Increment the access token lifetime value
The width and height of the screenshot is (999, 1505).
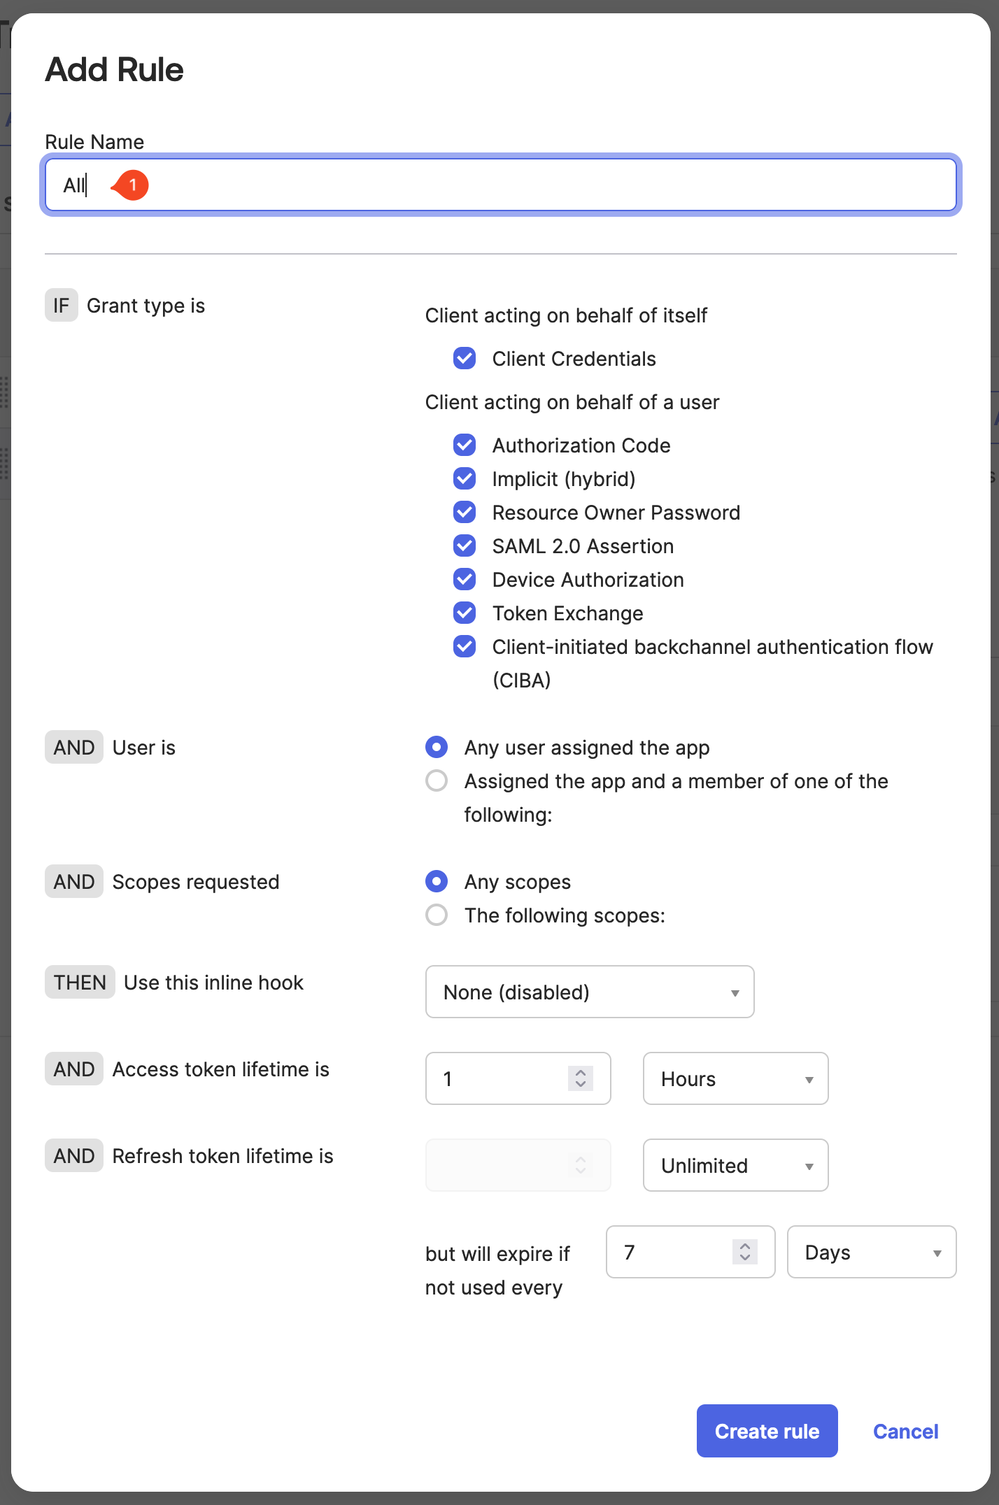[579, 1073]
